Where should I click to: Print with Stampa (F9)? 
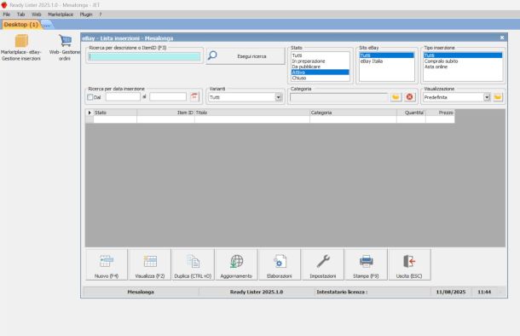pos(366,264)
